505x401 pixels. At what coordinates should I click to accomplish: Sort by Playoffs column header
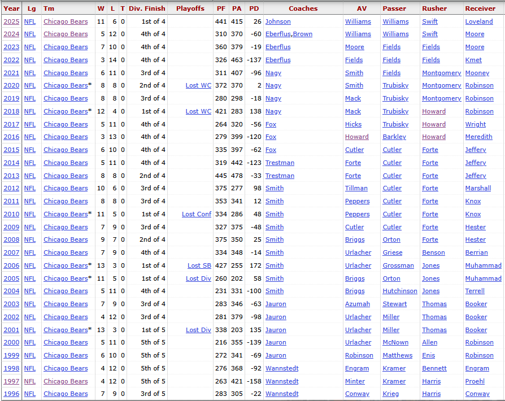(190, 8)
